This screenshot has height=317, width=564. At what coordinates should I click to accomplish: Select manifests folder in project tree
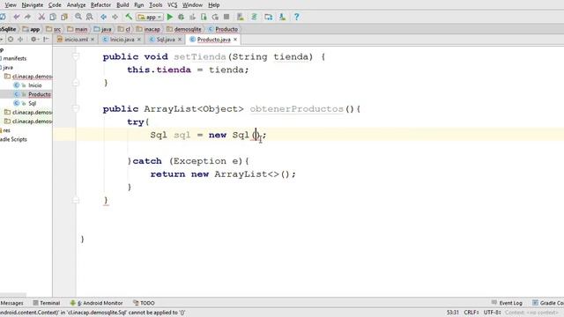point(14,58)
